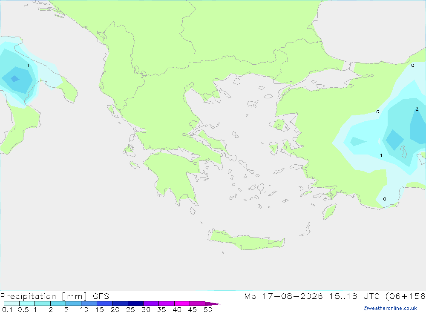This screenshot has height=312, width=426.
Task: Click the legend value '0.1'
Action: (x=7, y=309)
